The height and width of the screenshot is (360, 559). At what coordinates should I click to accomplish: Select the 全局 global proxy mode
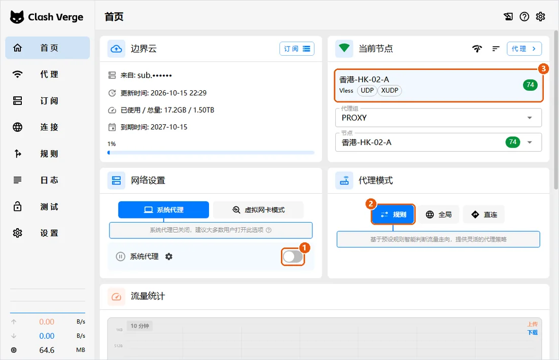tap(439, 214)
